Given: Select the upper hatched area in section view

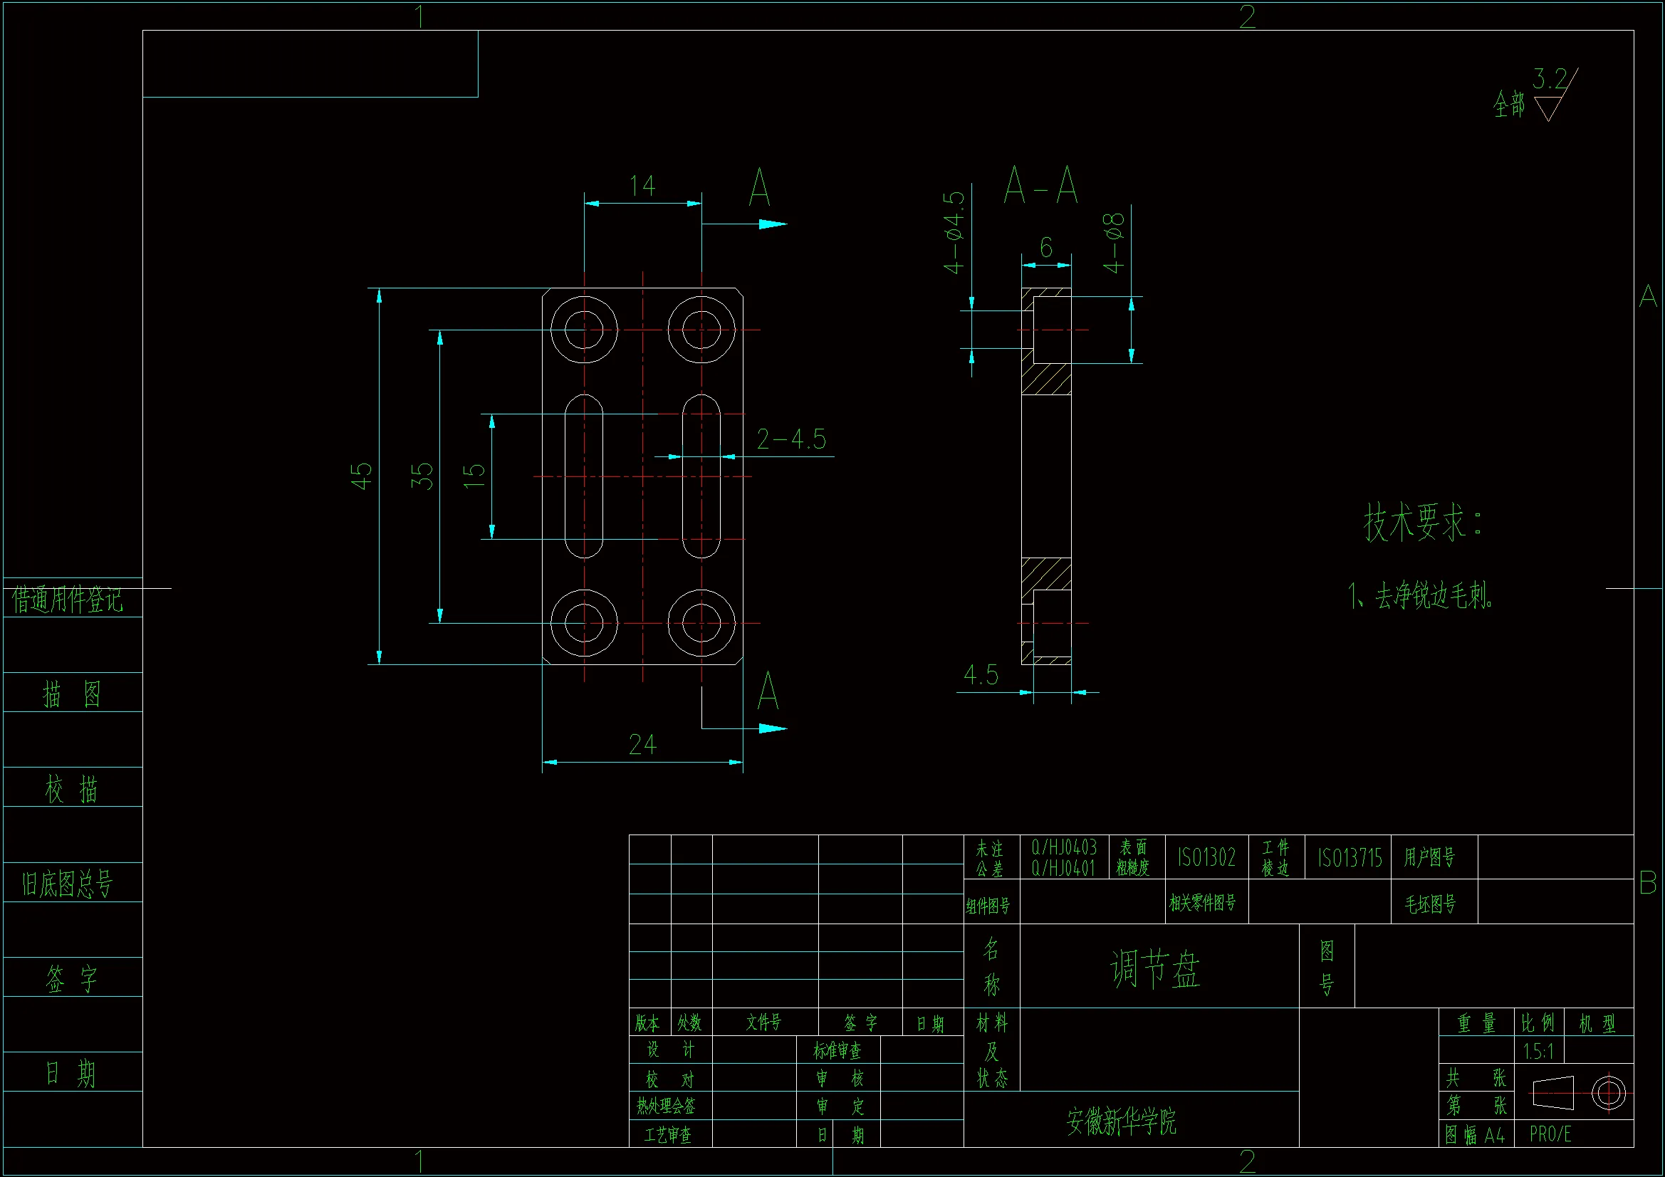Looking at the screenshot, I should coord(1045,380).
